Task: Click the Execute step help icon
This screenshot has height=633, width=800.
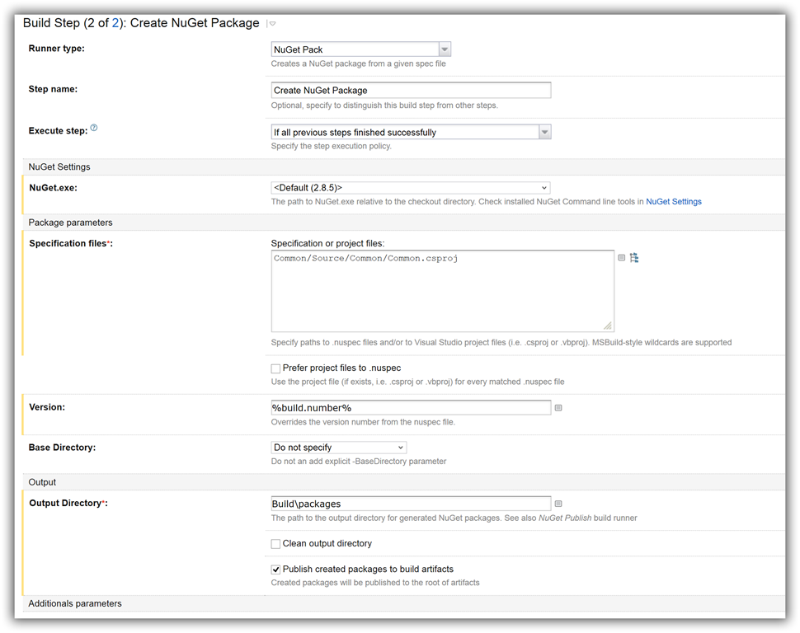Action: [94, 128]
